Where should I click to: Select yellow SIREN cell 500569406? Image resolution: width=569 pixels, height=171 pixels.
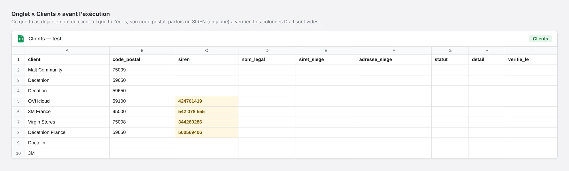click(x=207, y=132)
